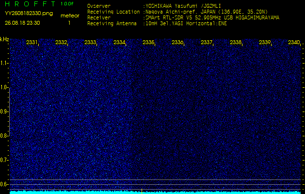This screenshot has width=305, height=194.
Task: Click the 2339 time axis label
Action: pyautogui.click(x=265, y=42)
